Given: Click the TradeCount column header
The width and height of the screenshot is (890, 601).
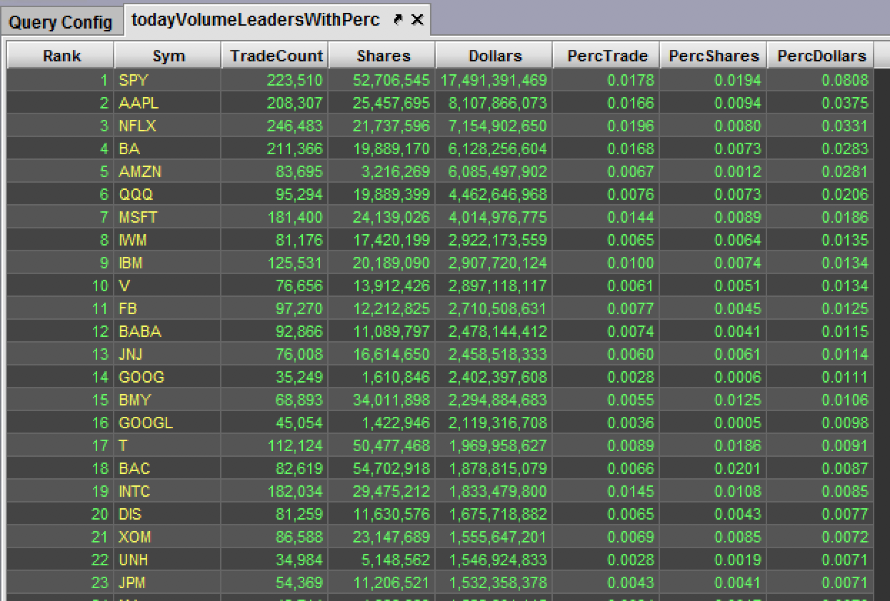Looking at the screenshot, I should pyautogui.click(x=275, y=56).
